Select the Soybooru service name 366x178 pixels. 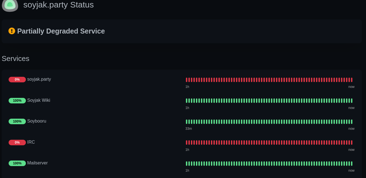coord(37,121)
